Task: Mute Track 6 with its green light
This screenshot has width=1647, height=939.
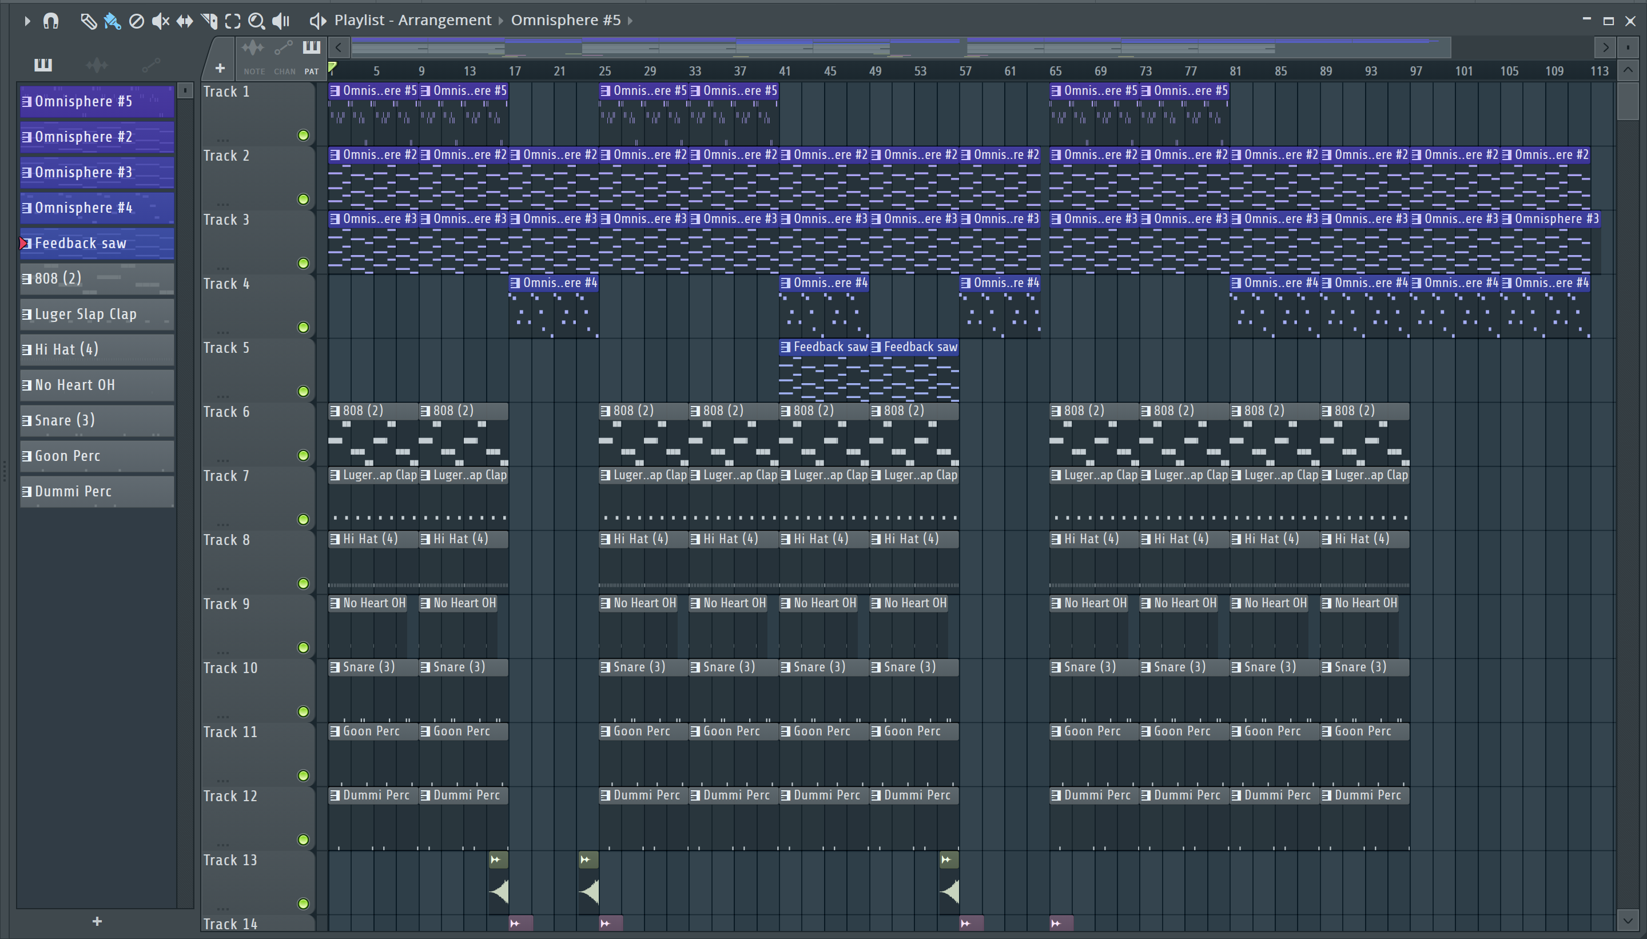Action: pos(303,455)
